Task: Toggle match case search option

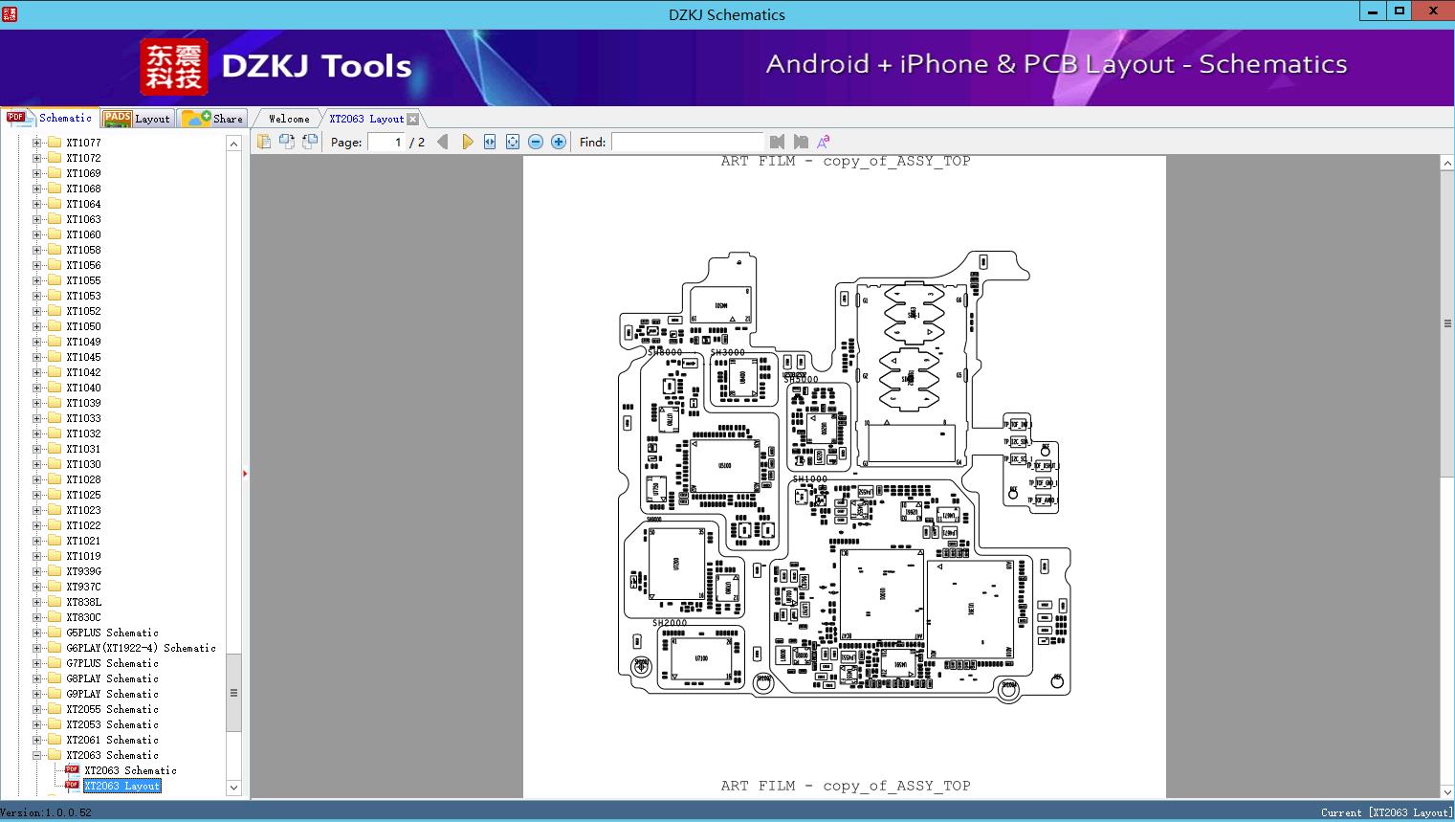Action: coord(823,142)
